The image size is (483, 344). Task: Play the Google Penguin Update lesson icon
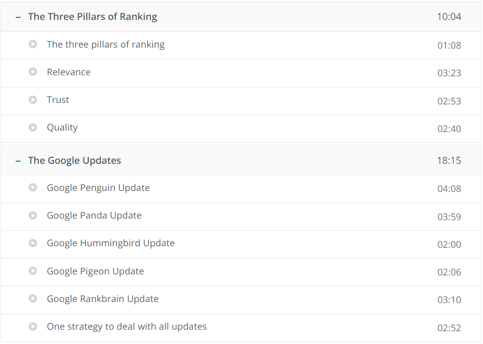pyautogui.click(x=33, y=187)
